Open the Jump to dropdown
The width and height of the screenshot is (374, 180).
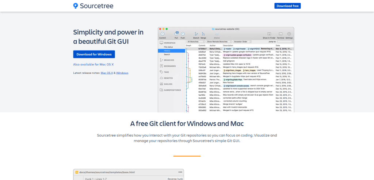(x=285, y=41)
